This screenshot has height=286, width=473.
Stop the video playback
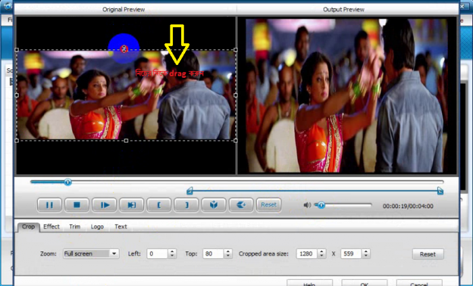pyautogui.click(x=77, y=205)
